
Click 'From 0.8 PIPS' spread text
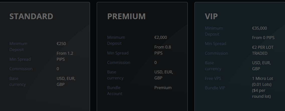(x=163, y=50)
